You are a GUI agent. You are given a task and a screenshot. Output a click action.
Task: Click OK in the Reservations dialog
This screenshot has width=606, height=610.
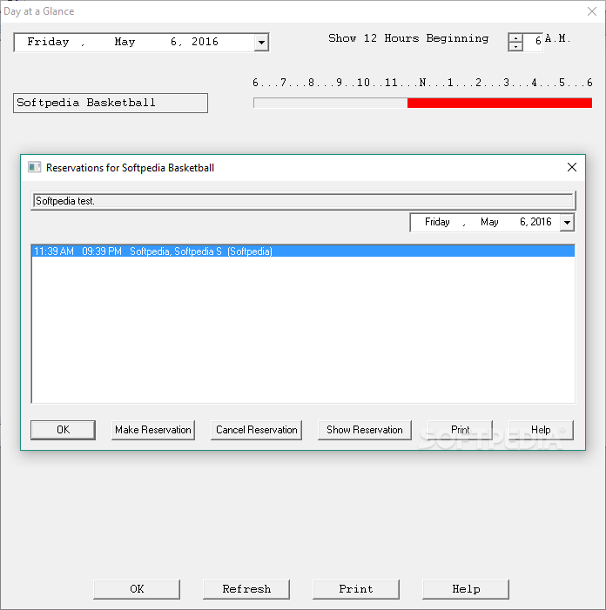(63, 430)
